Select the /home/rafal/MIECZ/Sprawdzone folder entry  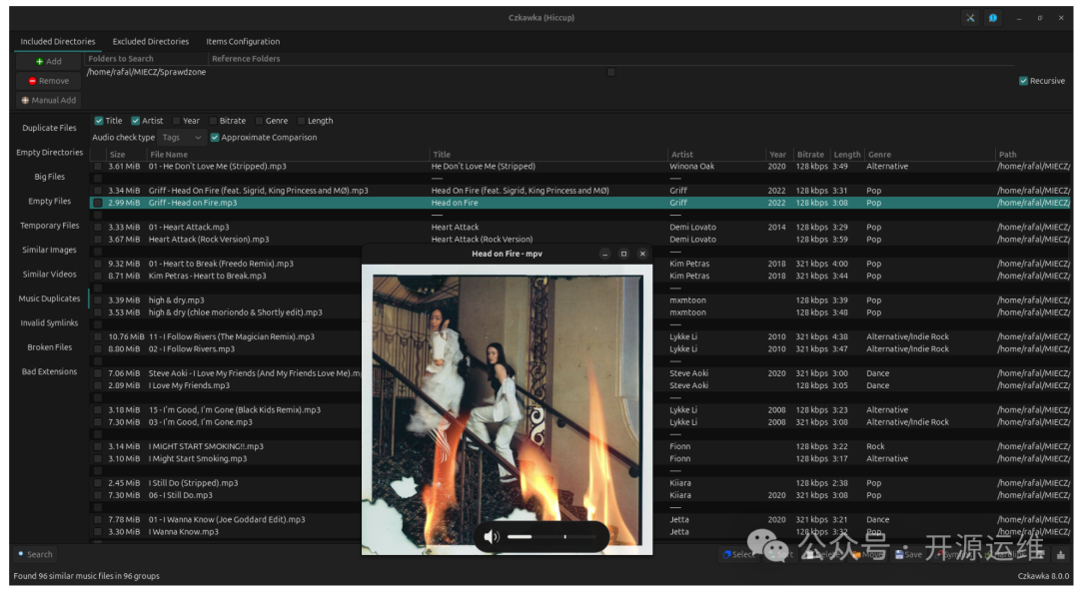(x=146, y=72)
